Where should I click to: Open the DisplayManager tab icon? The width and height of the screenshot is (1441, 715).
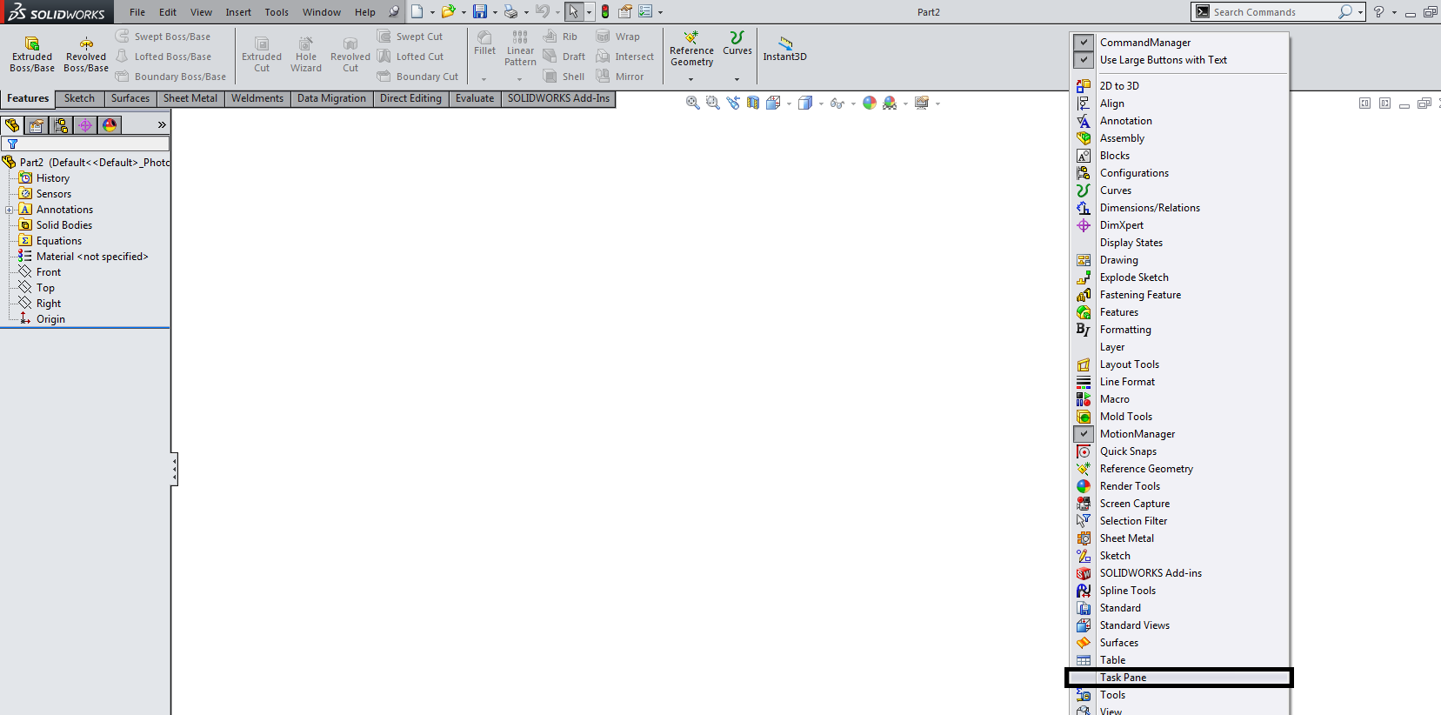click(110, 125)
